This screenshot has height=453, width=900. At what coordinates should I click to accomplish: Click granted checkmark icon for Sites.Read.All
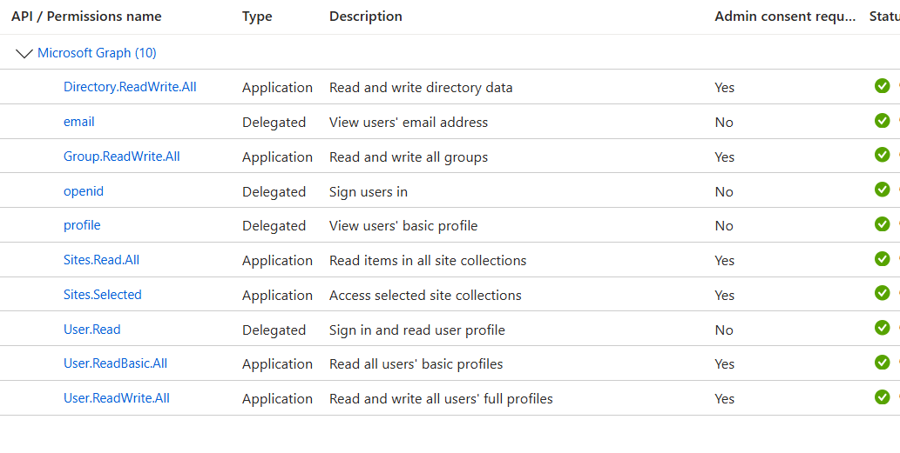[x=882, y=259]
